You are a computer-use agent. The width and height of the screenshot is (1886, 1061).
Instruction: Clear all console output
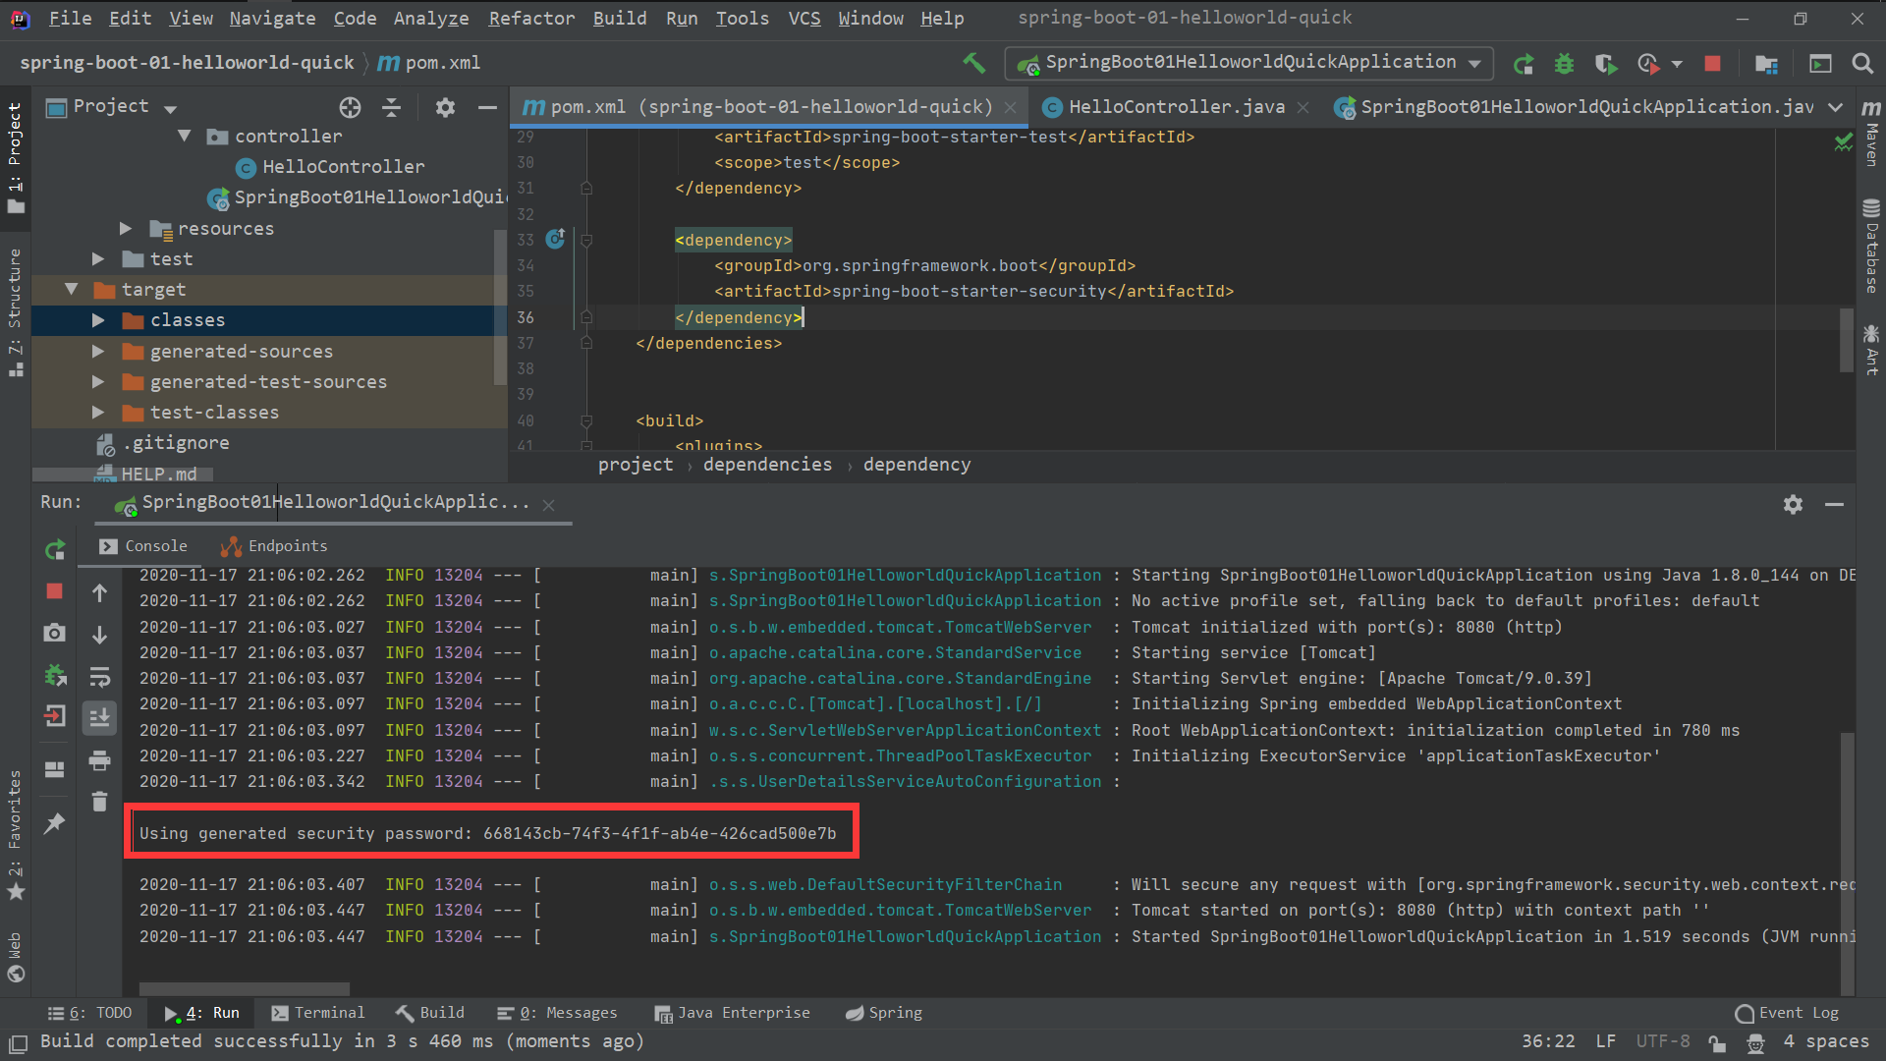tap(99, 802)
